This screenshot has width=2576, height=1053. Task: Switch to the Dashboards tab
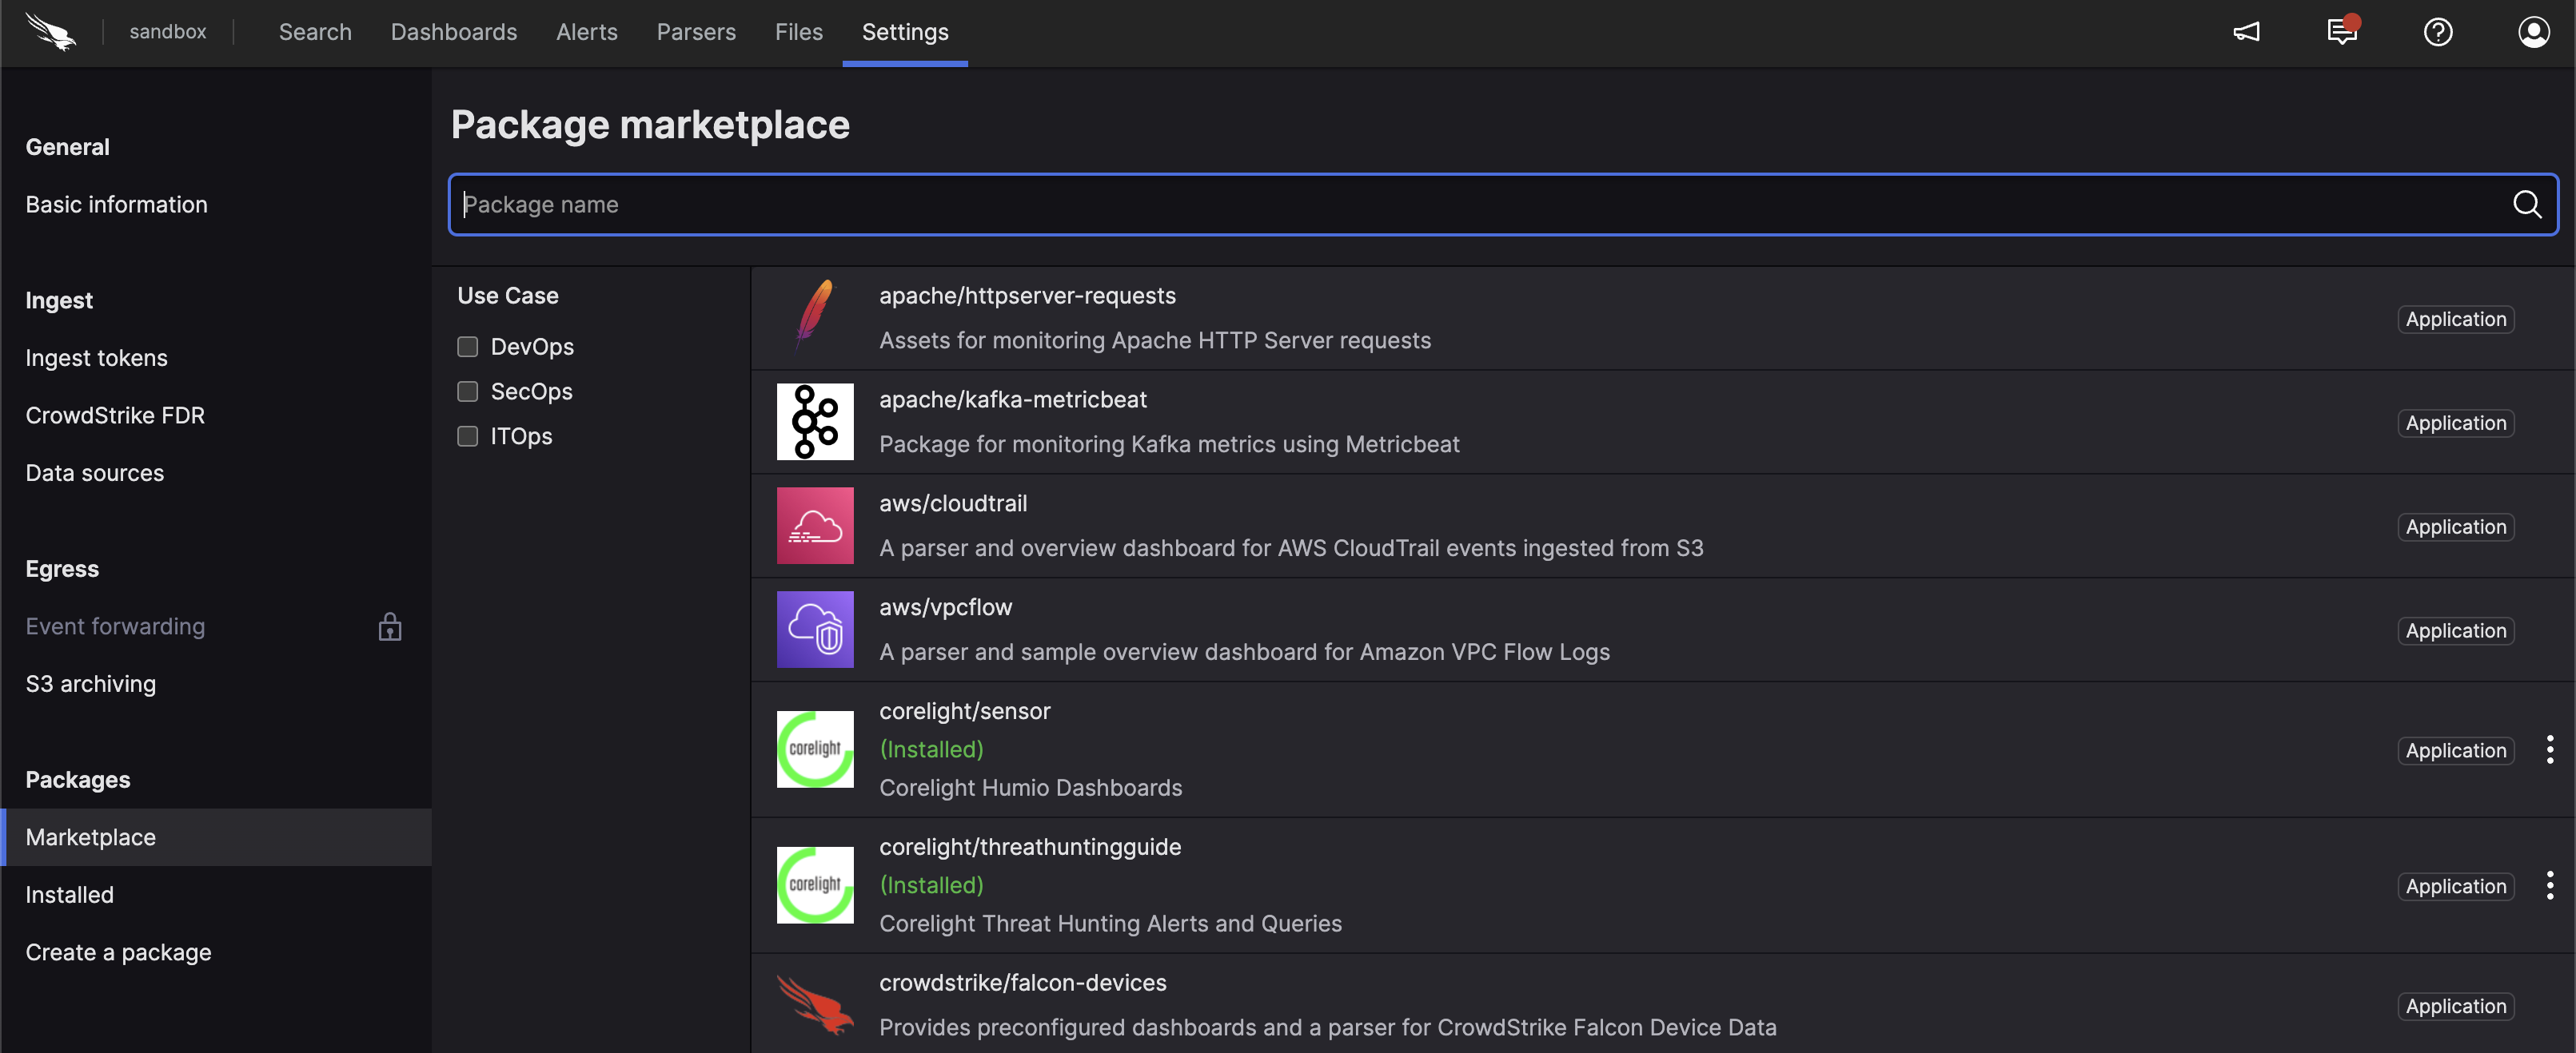click(453, 32)
